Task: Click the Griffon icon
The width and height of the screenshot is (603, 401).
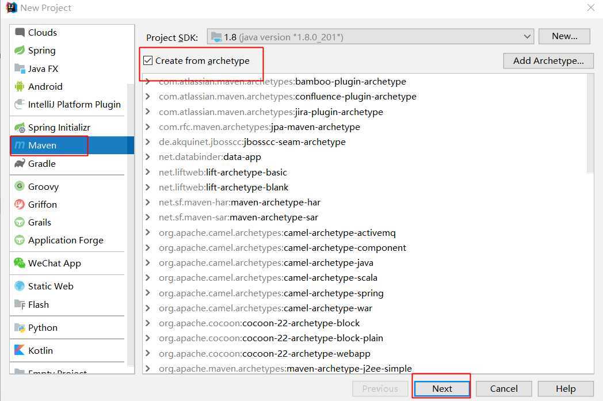Action: coord(20,204)
